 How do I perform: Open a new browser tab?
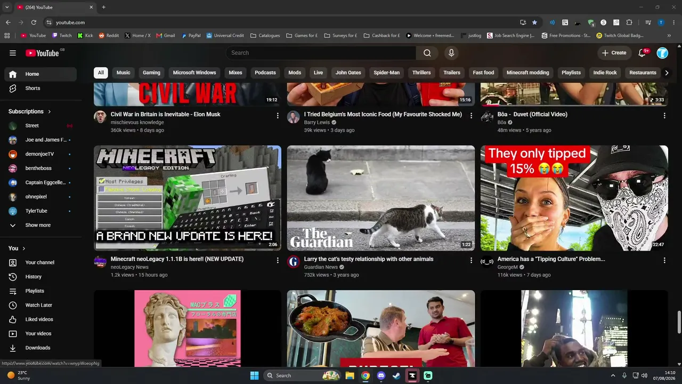[x=103, y=7]
